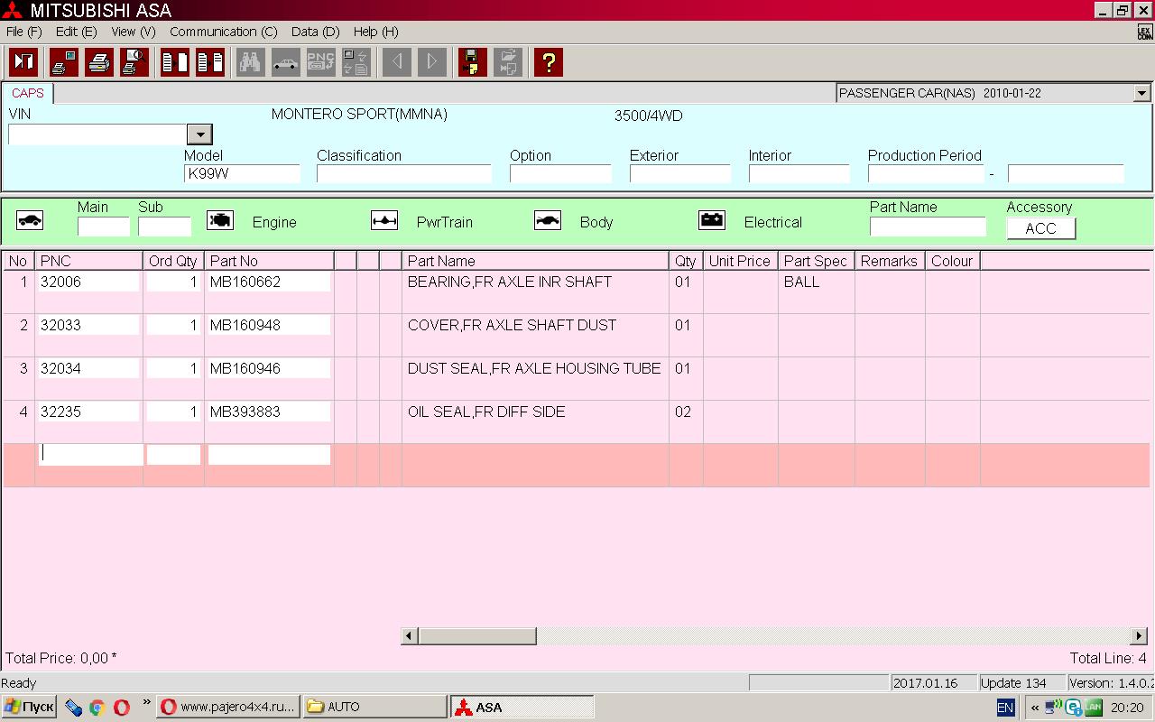
Task: Open help via question mark icon
Action: click(x=548, y=62)
